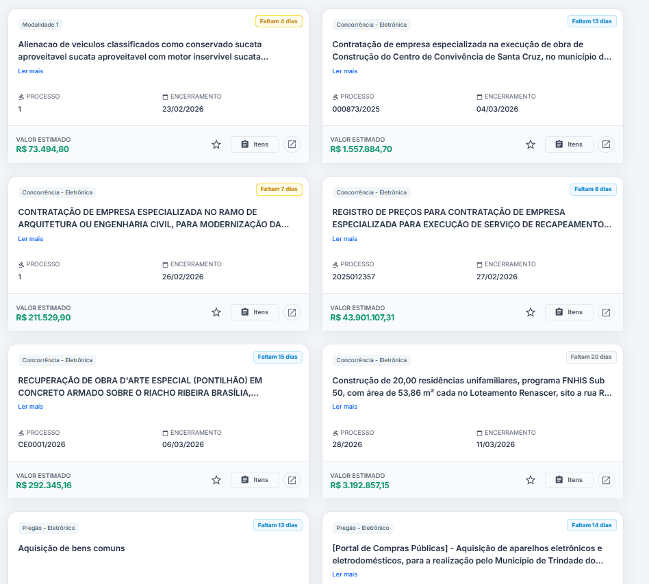Star the Alienacao de veículos sucata listing

(216, 144)
